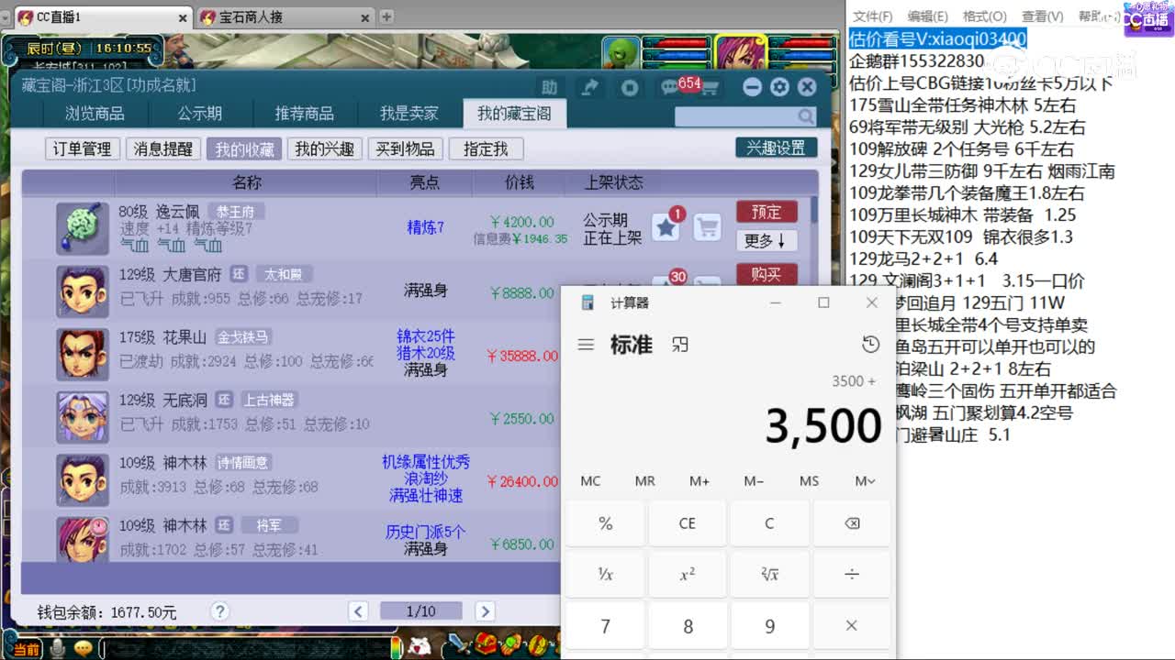Click the settings gear of 藏宝阁 window
Image resolution: width=1175 pixels, height=660 pixels.
click(x=778, y=86)
